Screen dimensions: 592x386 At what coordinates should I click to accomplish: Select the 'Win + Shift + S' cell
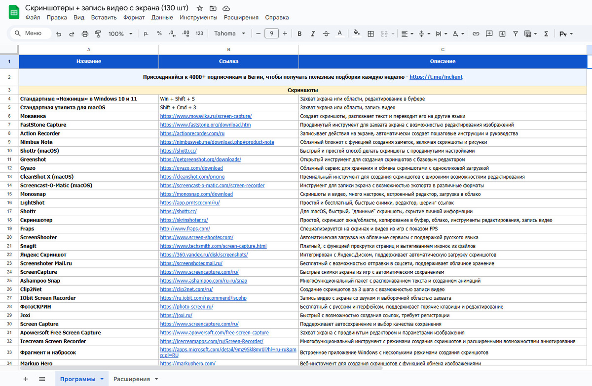point(228,99)
